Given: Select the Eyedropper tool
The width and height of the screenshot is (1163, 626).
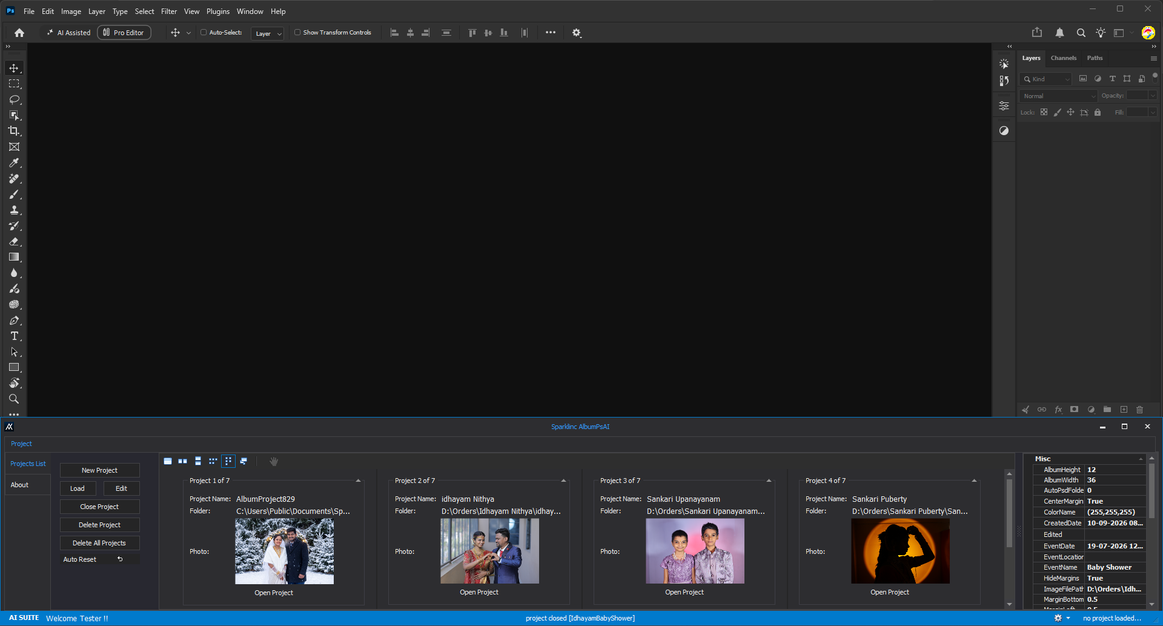Looking at the screenshot, I should 14,162.
